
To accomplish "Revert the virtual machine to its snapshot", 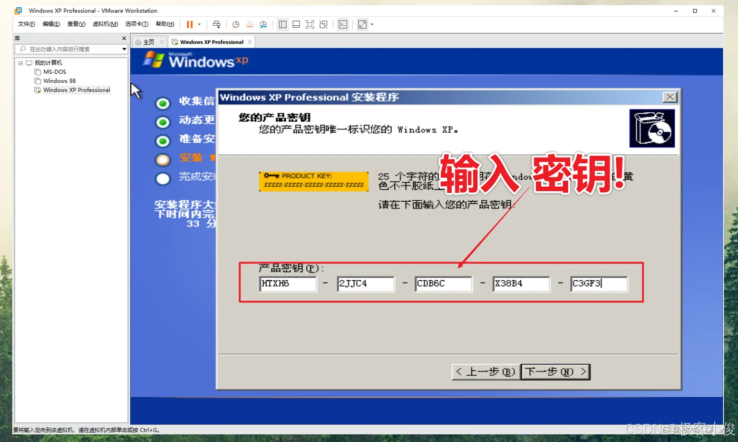I will (249, 24).
